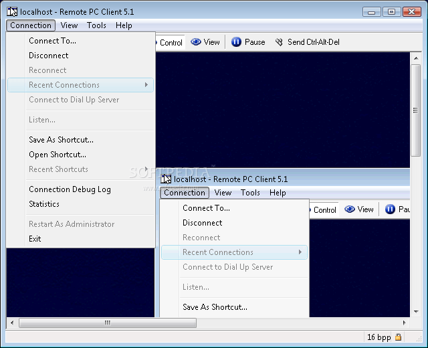Click the vertical scrollbar up arrow
The height and width of the screenshot is (348, 428).
416,58
